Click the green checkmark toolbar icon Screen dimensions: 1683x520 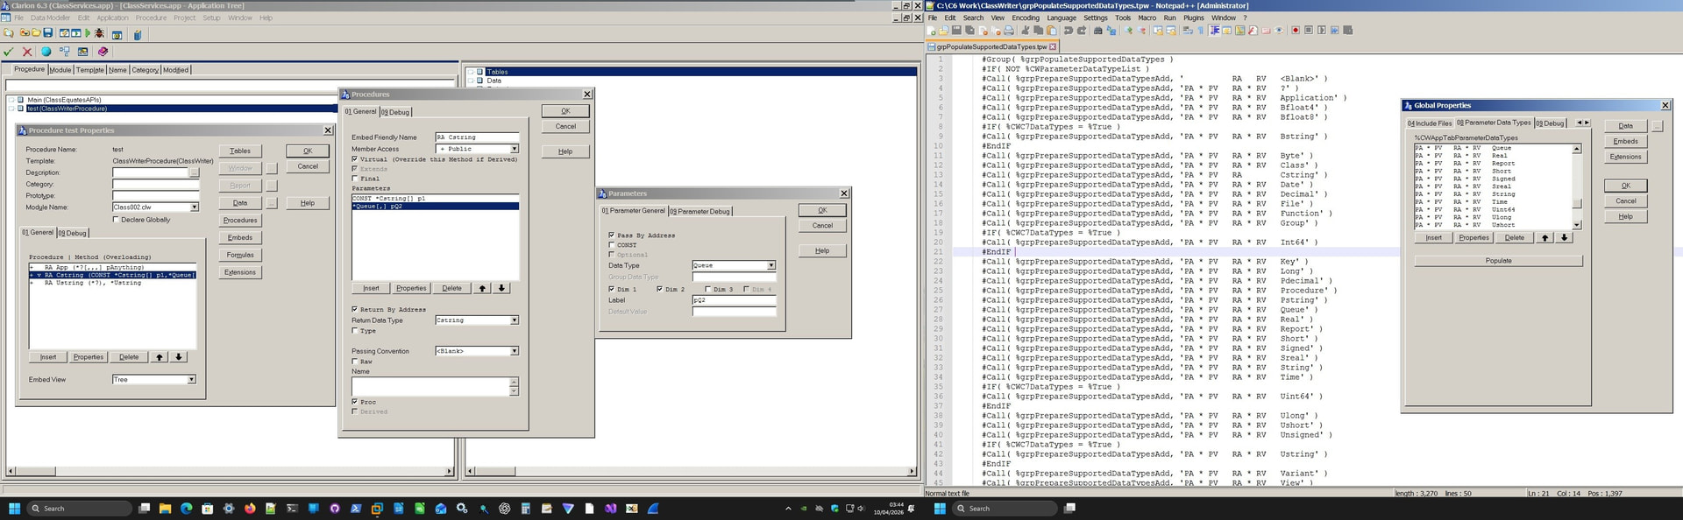[x=9, y=52]
